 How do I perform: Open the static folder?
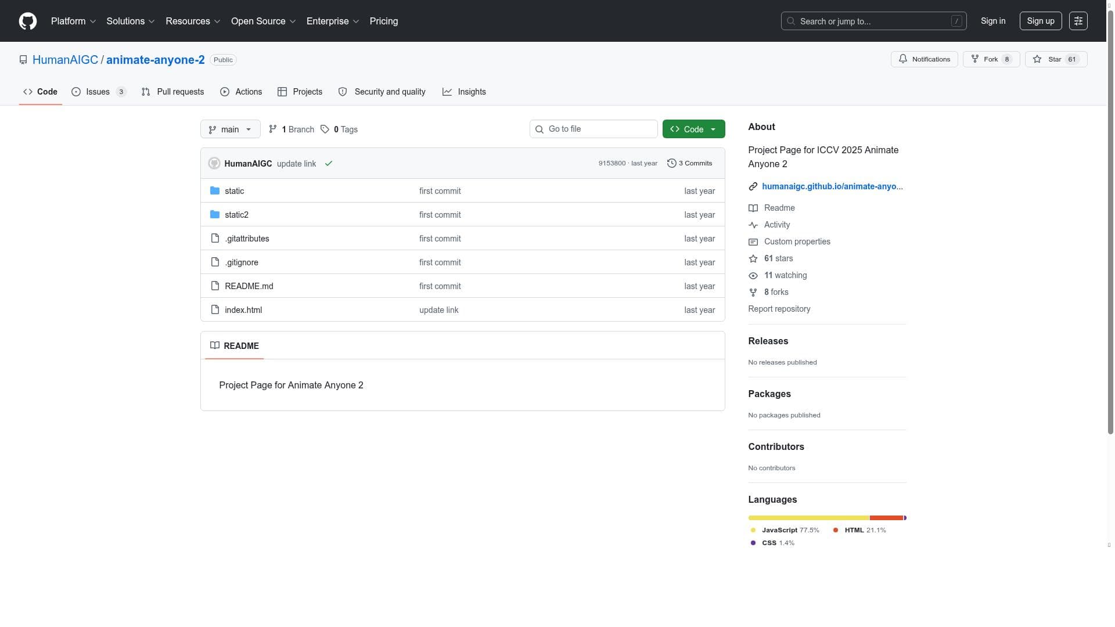tap(234, 191)
